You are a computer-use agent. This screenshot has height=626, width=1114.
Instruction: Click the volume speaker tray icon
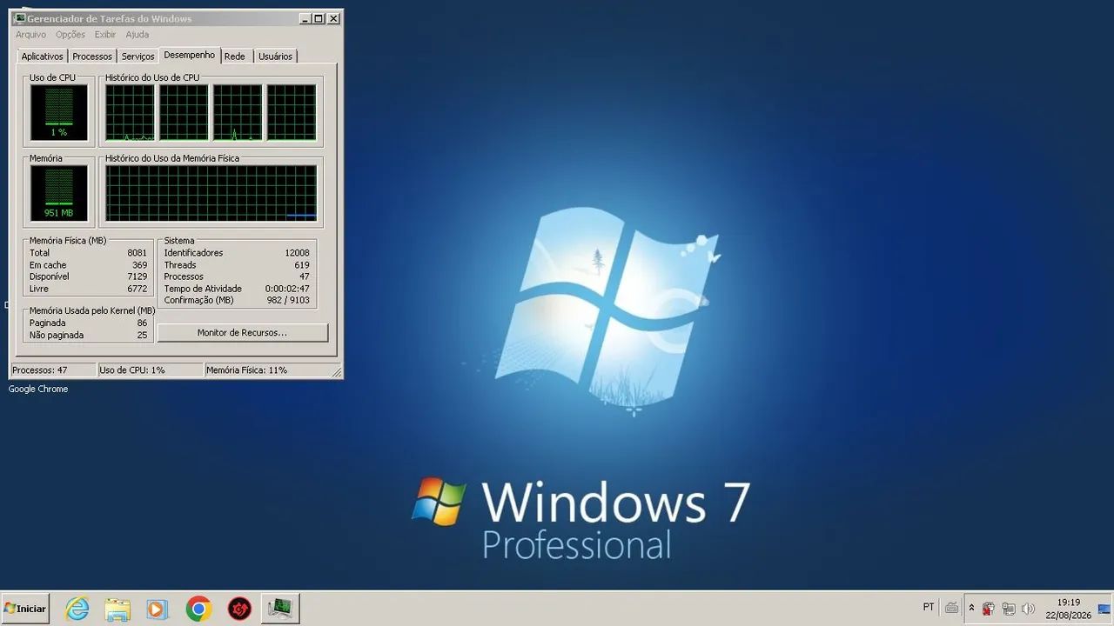[x=1028, y=609]
